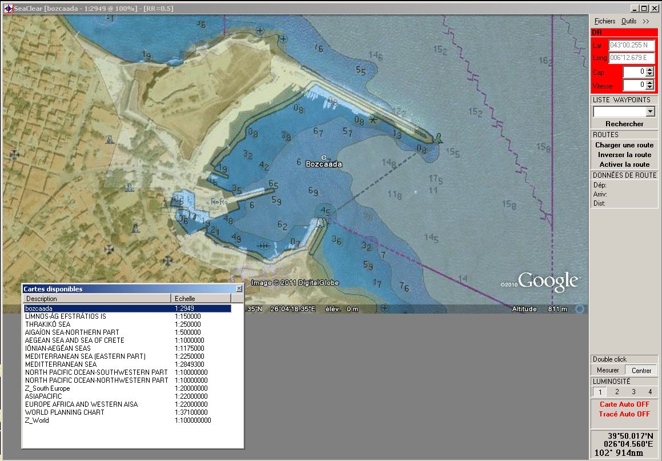Decrease the Cap value with the down arrow
Image resolution: width=662 pixels, height=461 pixels.
pos(650,75)
